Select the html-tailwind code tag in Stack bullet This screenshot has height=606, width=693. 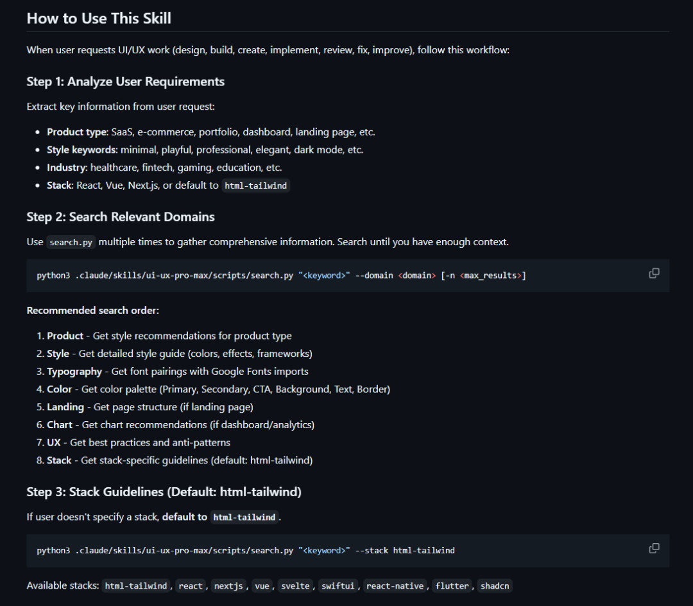click(x=255, y=186)
